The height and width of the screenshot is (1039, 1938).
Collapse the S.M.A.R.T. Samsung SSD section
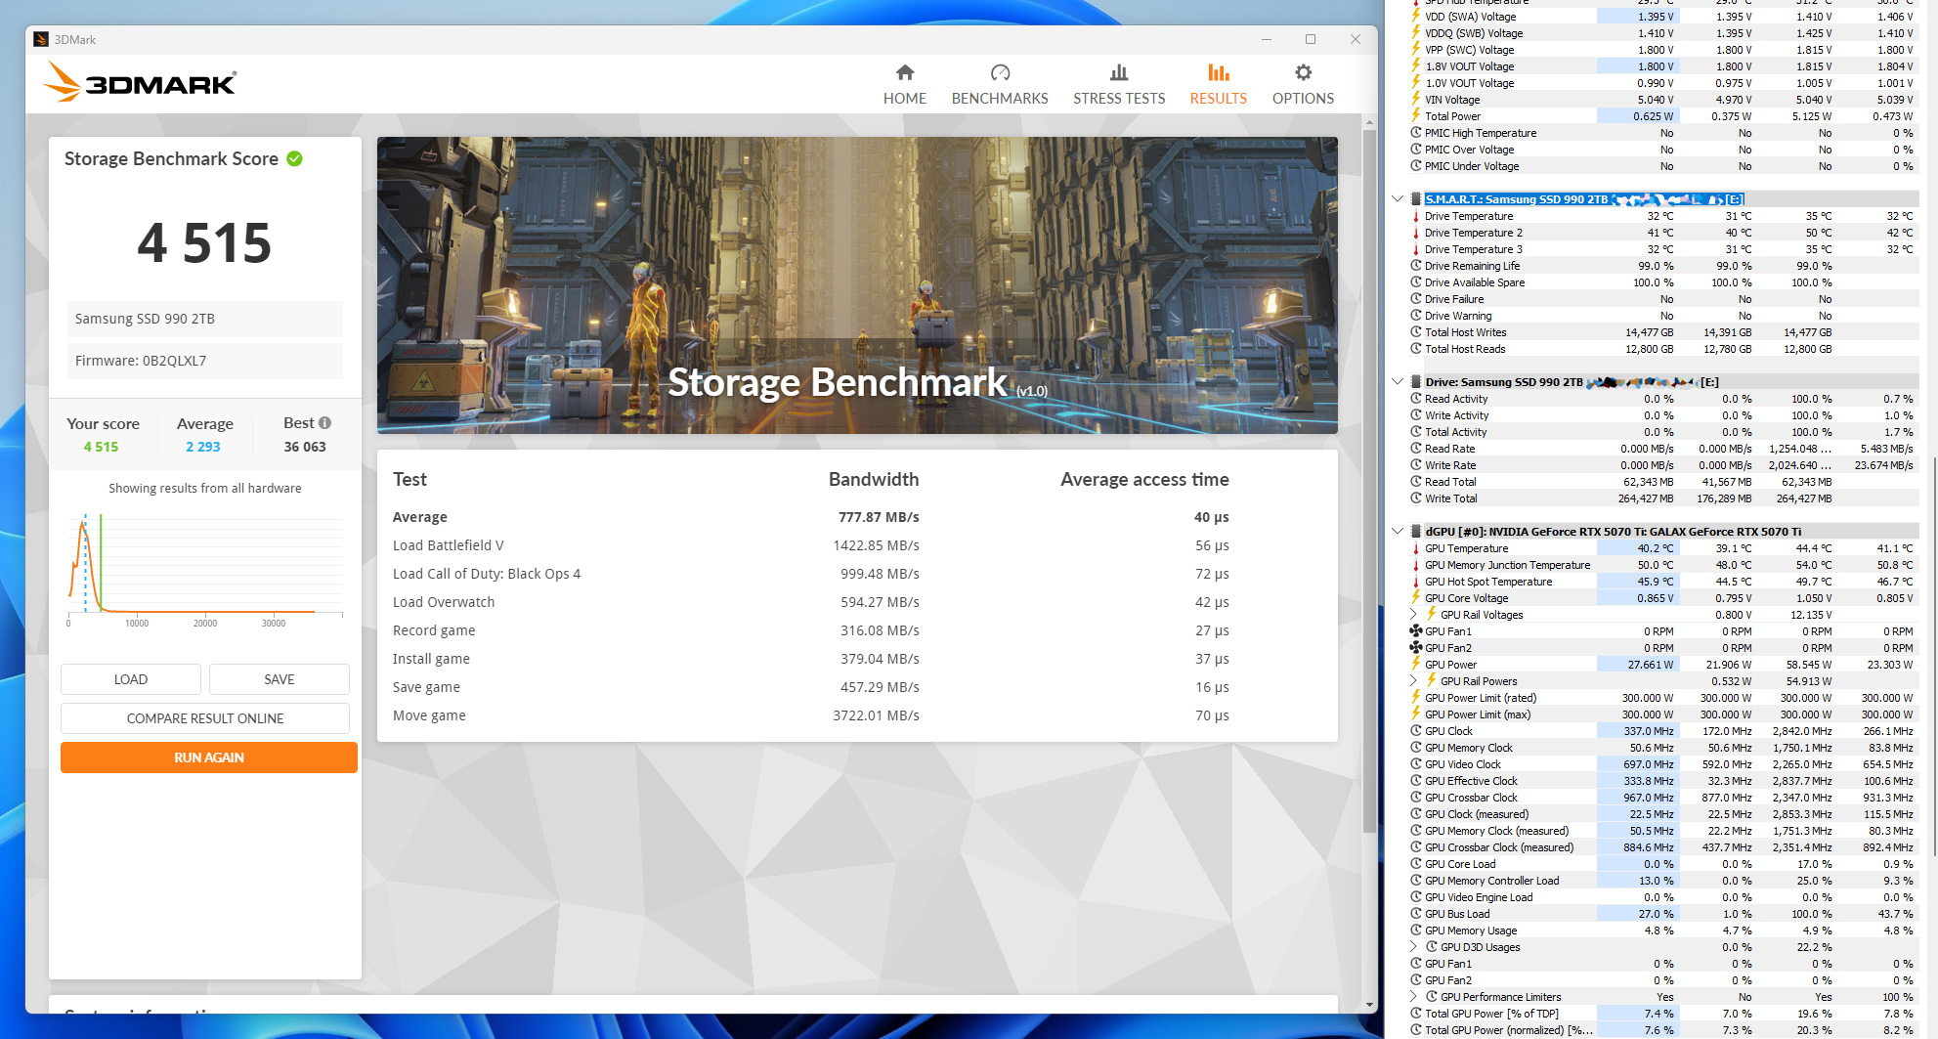pos(1398,199)
